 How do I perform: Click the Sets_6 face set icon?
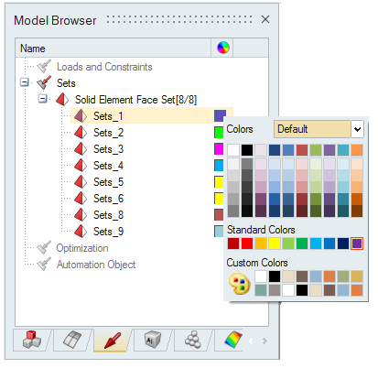pyautogui.click(x=81, y=199)
